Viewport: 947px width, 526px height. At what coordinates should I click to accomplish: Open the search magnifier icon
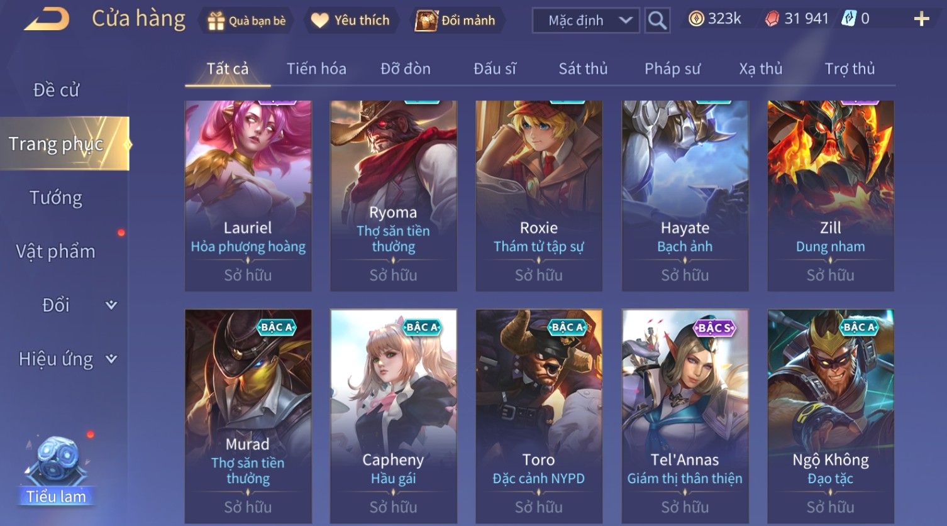click(x=657, y=21)
